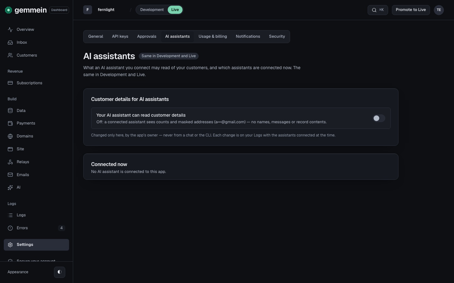Open Logs via its list icon
Screen dimensions: 454x283
click(x=10, y=215)
